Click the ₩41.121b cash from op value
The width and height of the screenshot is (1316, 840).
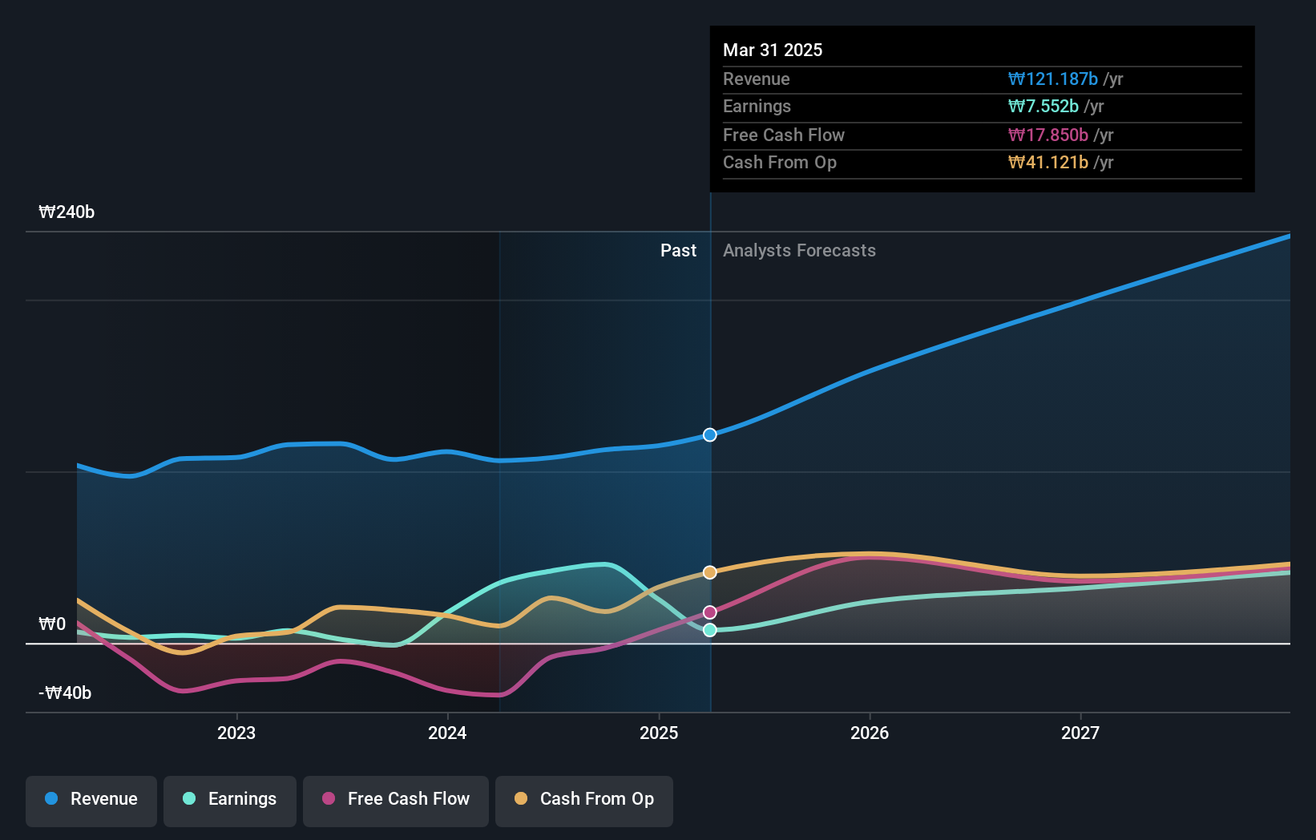point(1048,163)
